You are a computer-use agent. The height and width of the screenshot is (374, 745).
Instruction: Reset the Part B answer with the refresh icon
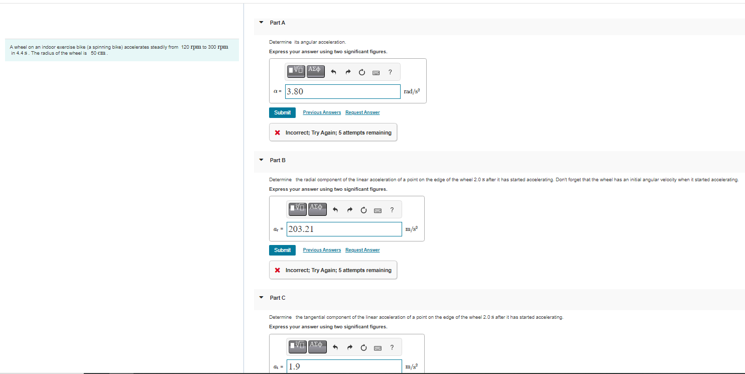pyautogui.click(x=363, y=209)
